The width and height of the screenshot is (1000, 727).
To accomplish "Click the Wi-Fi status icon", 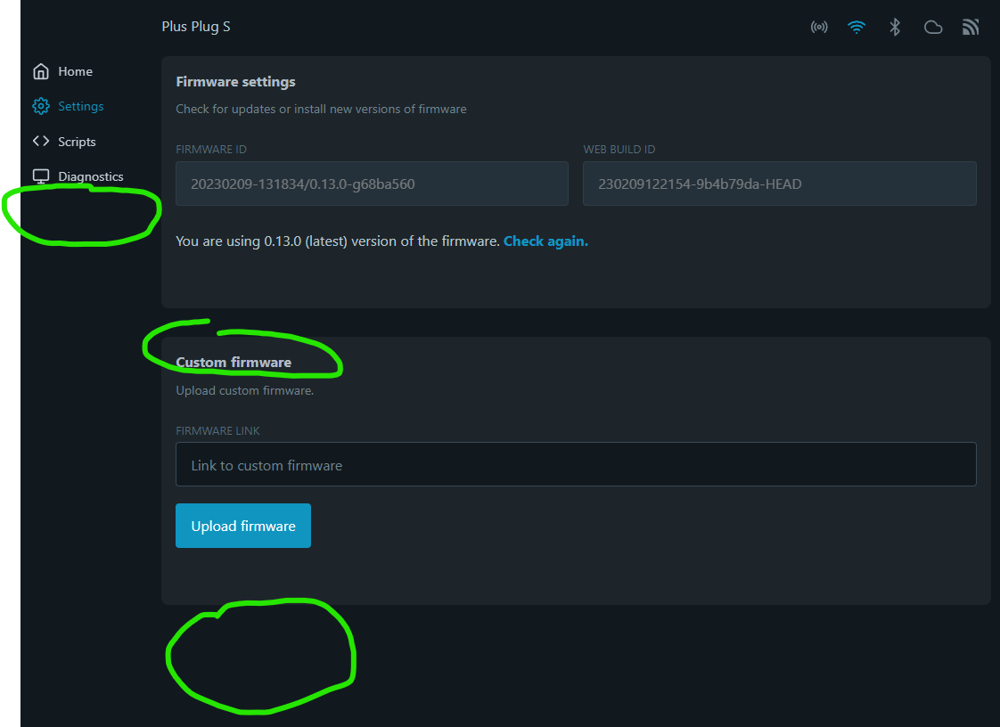I will tap(857, 27).
